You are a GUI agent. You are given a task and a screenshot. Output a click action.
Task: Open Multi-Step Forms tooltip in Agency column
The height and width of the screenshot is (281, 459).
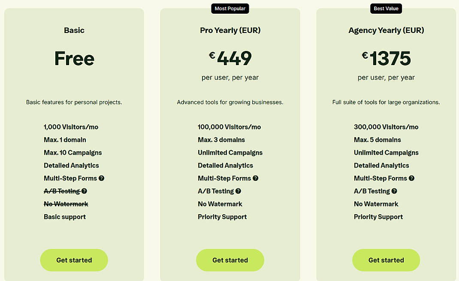[411, 178]
